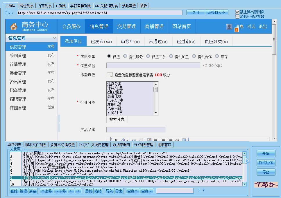281x198 pixels.
Task: Click the captcha image YAob
Action: (x=266, y=185)
